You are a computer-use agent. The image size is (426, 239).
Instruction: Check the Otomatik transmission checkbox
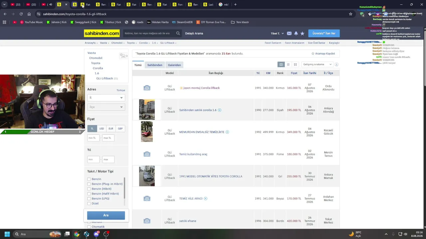click(89, 227)
